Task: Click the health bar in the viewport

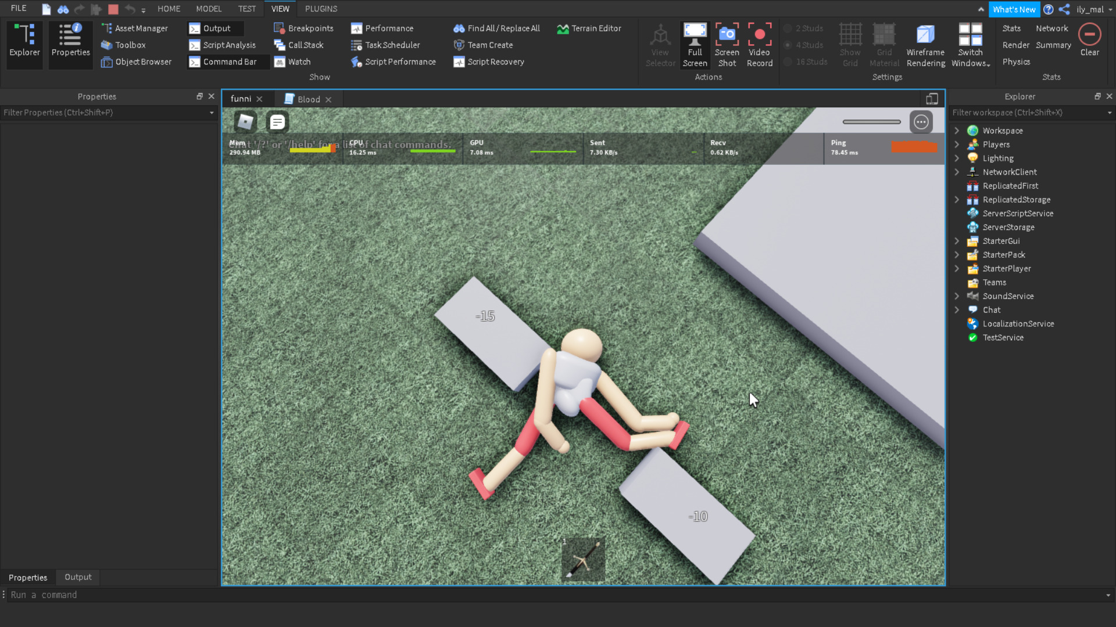Action: click(871, 122)
